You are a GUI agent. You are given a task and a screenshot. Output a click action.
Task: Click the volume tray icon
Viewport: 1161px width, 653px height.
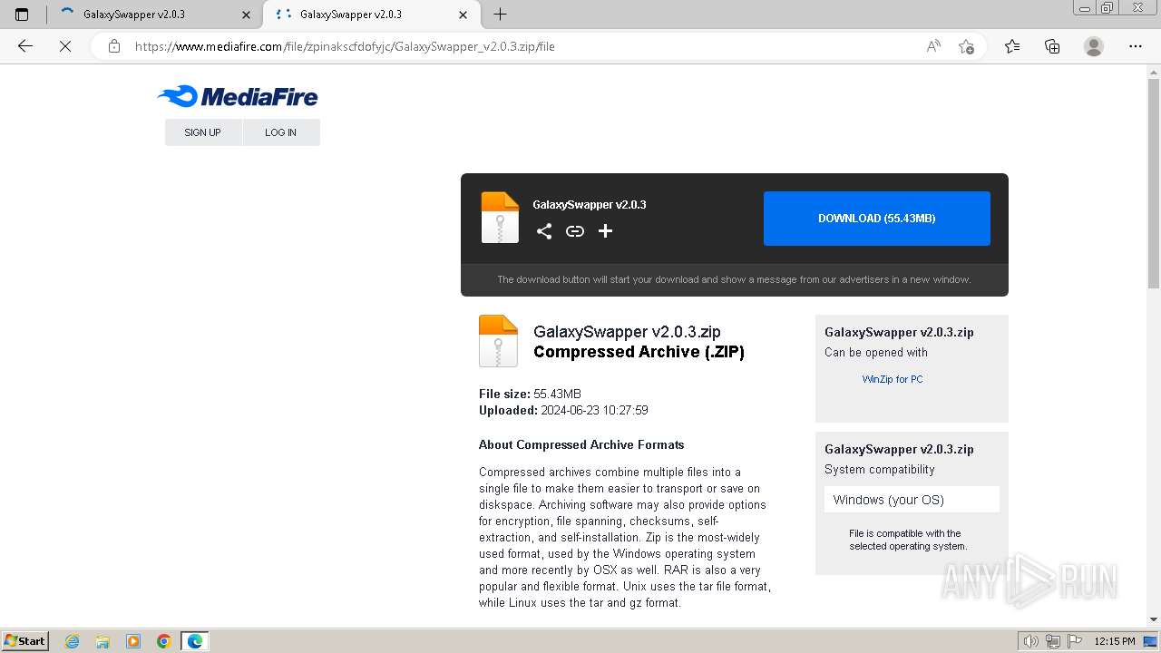pos(1031,641)
